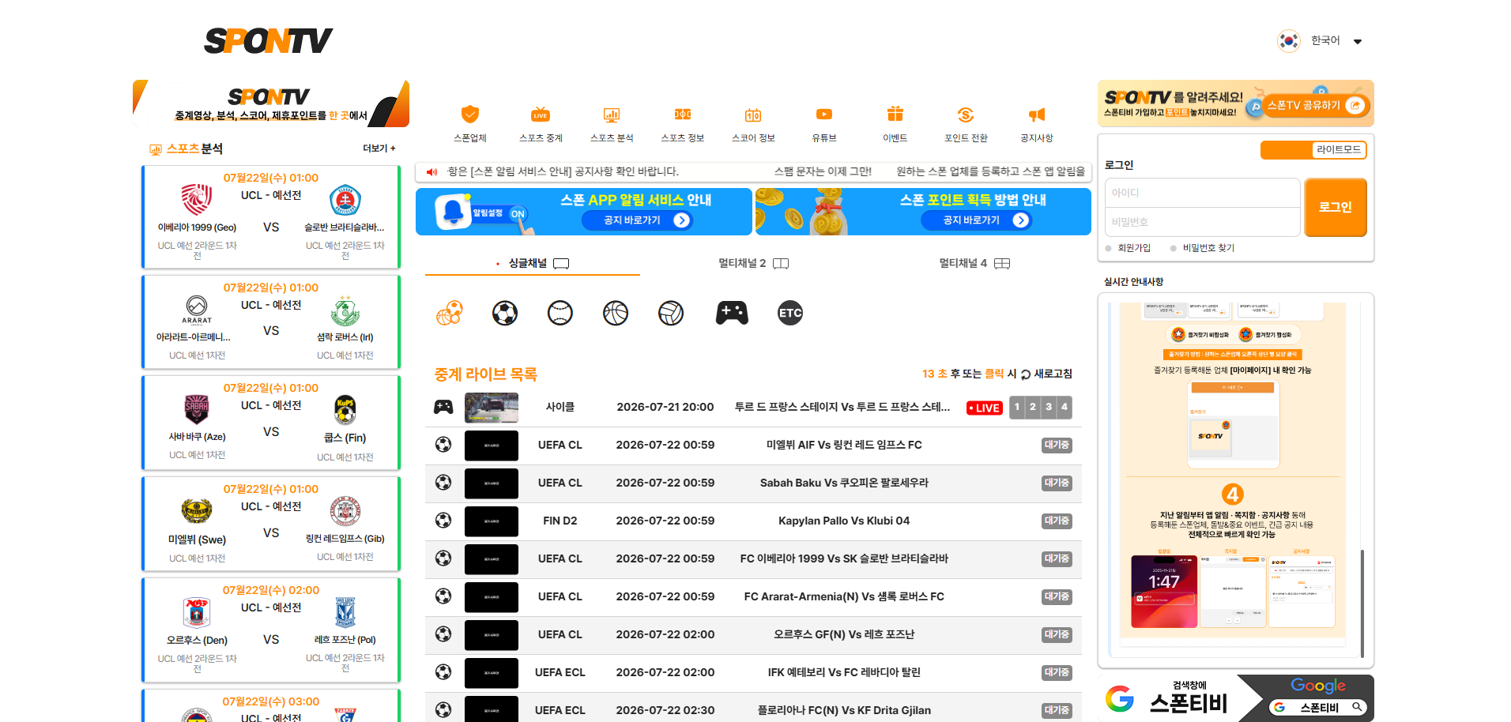Open the 비밀번호 찾기 link

[1208, 248]
